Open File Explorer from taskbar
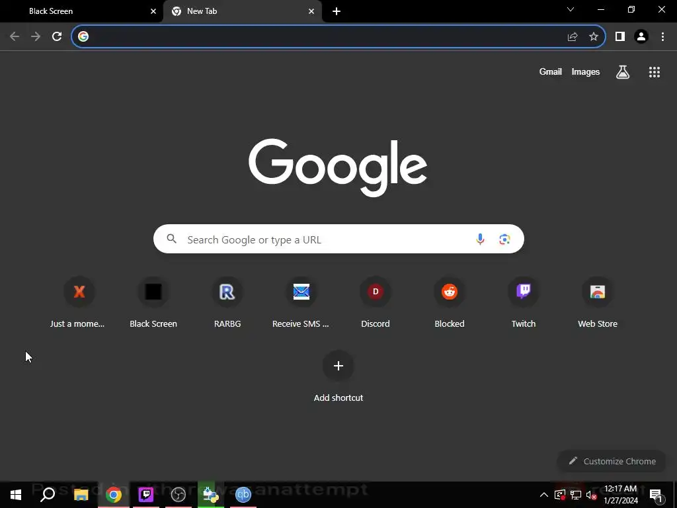This screenshot has width=677, height=508. tap(81, 495)
